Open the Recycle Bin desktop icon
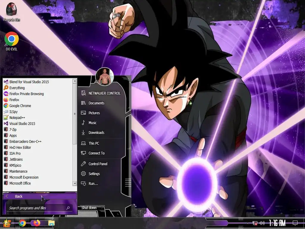This screenshot has width=305, height=229. click(12, 12)
